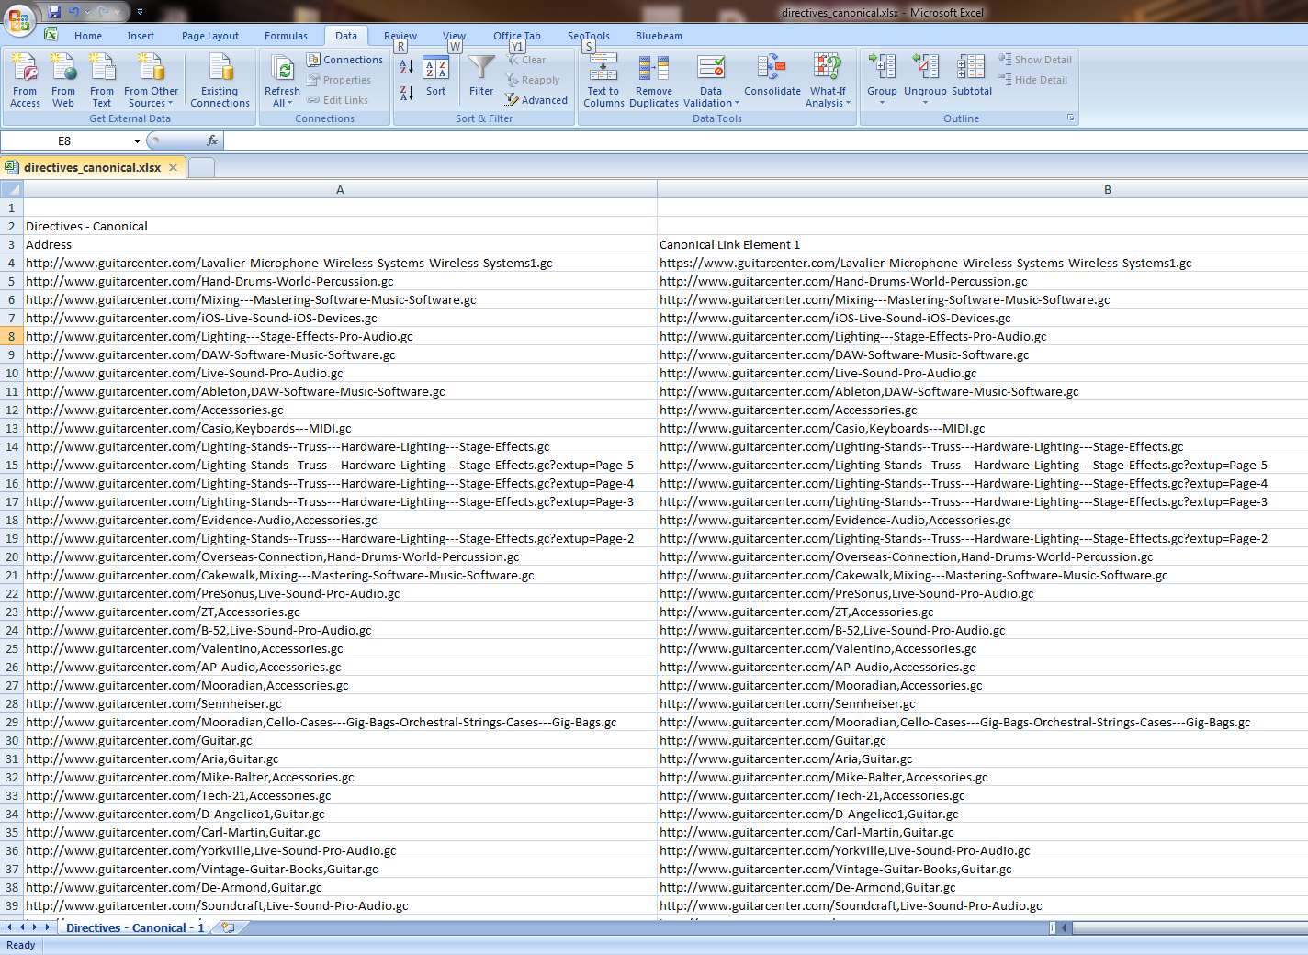Switch to the Formulas tab
Viewport: 1308px width, 955px height.
pos(286,36)
